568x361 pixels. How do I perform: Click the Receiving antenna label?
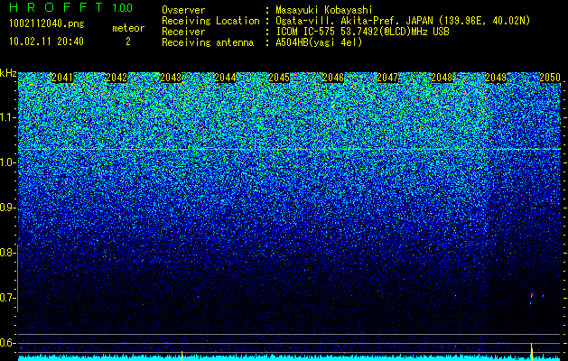208,42
